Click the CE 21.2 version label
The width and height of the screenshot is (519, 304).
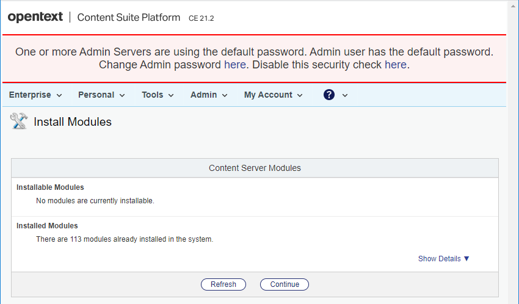click(201, 18)
